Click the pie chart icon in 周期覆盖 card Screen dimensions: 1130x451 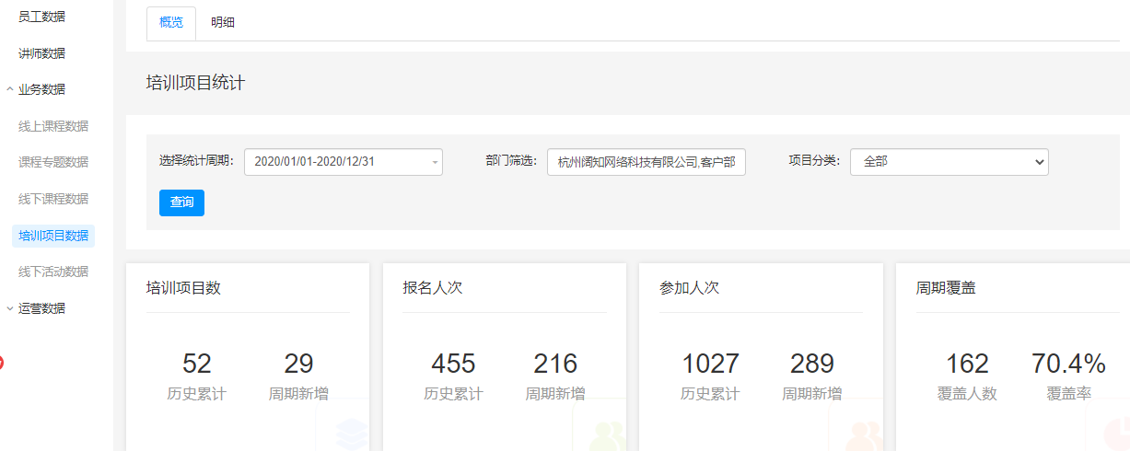click(1116, 434)
